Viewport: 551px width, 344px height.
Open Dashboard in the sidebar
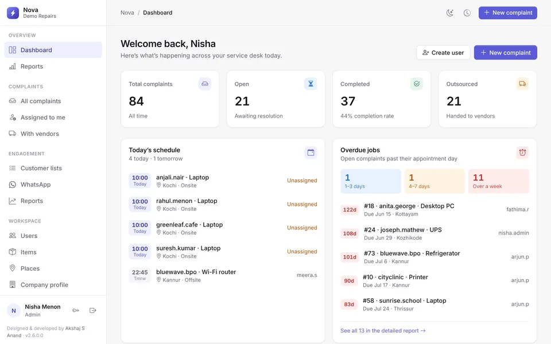pos(53,50)
